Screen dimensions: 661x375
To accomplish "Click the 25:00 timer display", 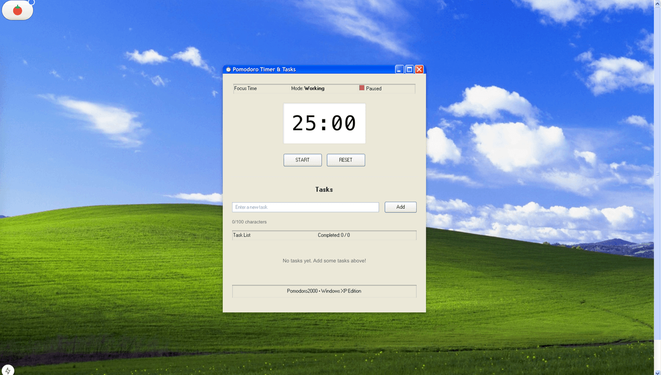I will [x=324, y=123].
